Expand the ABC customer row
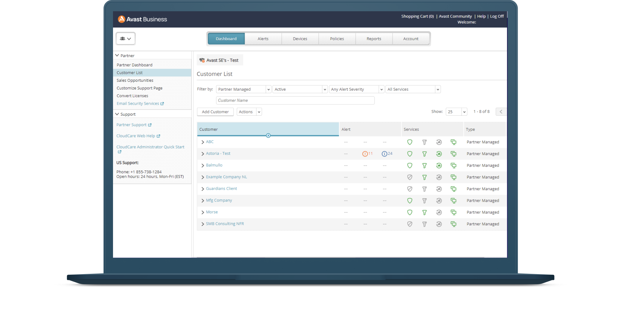 click(x=203, y=142)
